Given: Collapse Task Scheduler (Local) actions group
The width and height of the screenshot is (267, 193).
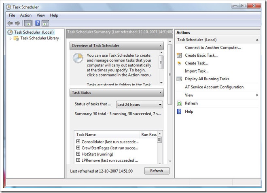Looking at the screenshot, I should click(x=257, y=40).
